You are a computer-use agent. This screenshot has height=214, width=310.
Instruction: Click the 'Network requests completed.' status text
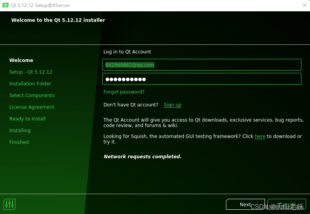142,157
